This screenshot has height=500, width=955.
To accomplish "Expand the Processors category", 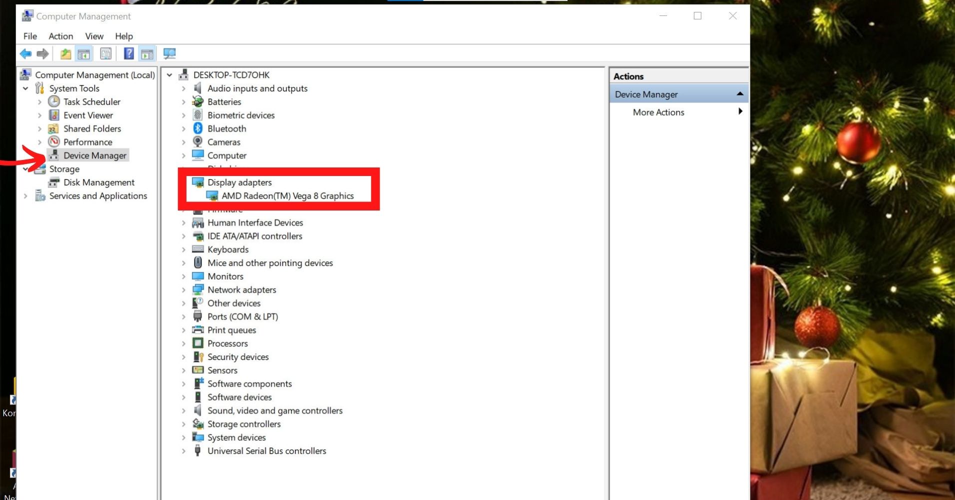I will coord(183,343).
